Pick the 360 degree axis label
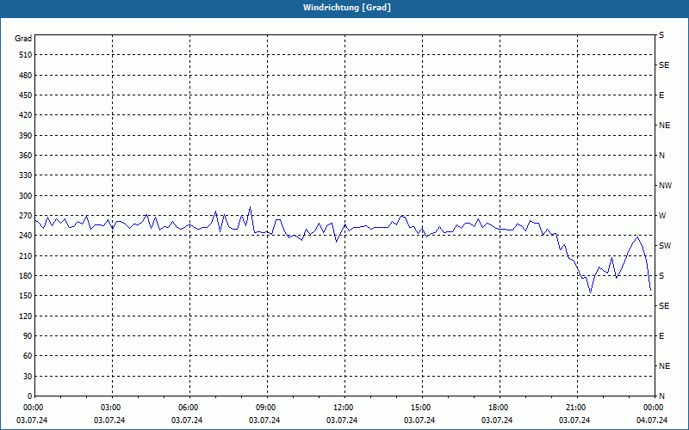The height and width of the screenshot is (430, 689). [x=25, y=156]
